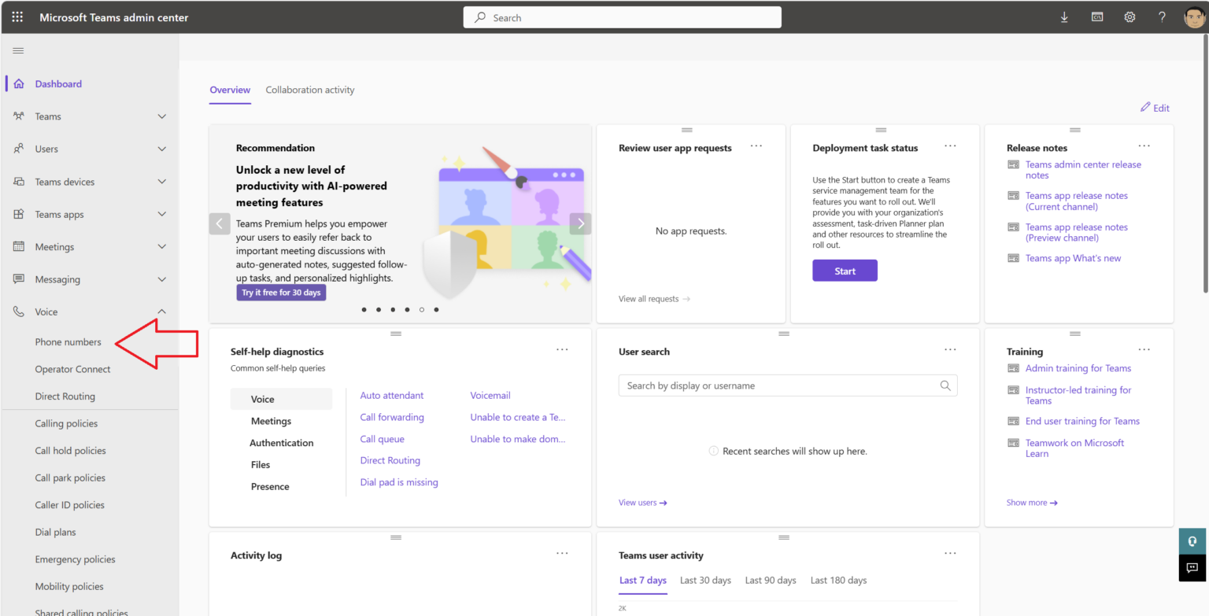This screenshot has height=616, width=1209.
Task: Open Phone numbers under Voice
Action: click(x=68, y=342)
